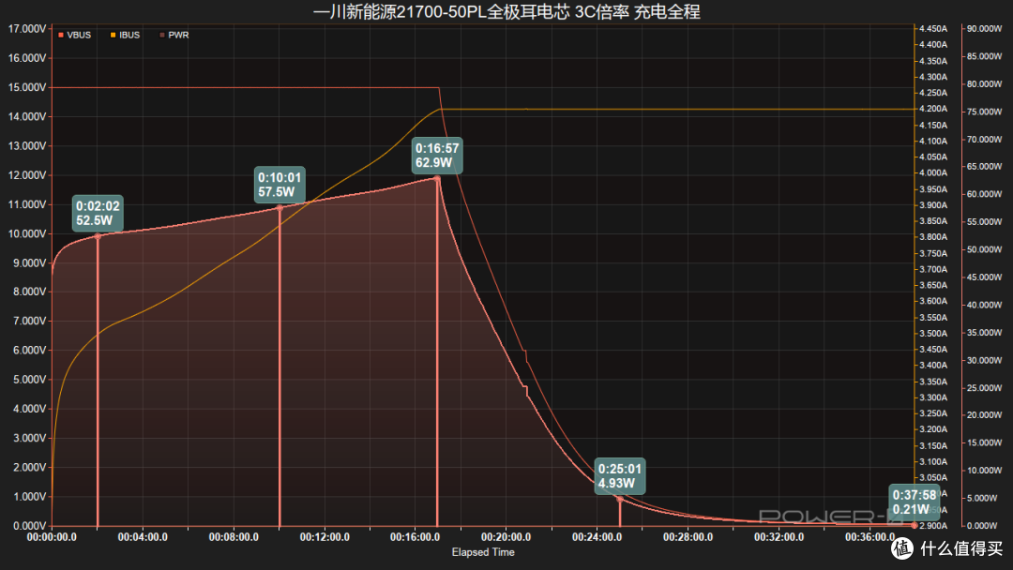The width and height of the screenshot is (1013, 570).
Task: Click the 15.000V voltage axis label
Action: point(27,87)
